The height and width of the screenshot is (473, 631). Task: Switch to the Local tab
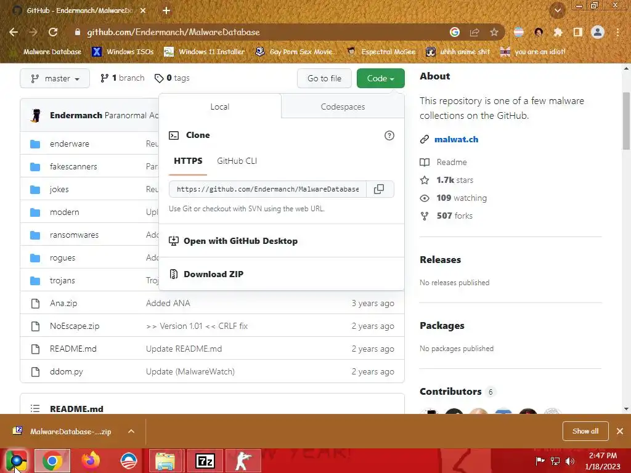click(220, 107)
